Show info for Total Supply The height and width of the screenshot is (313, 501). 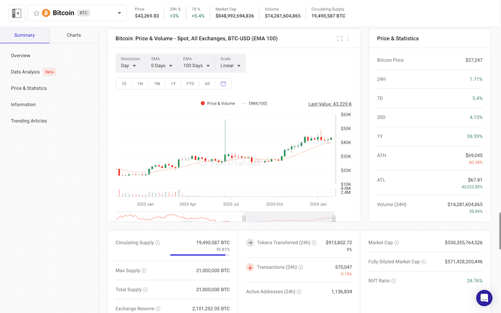[145, 290]
